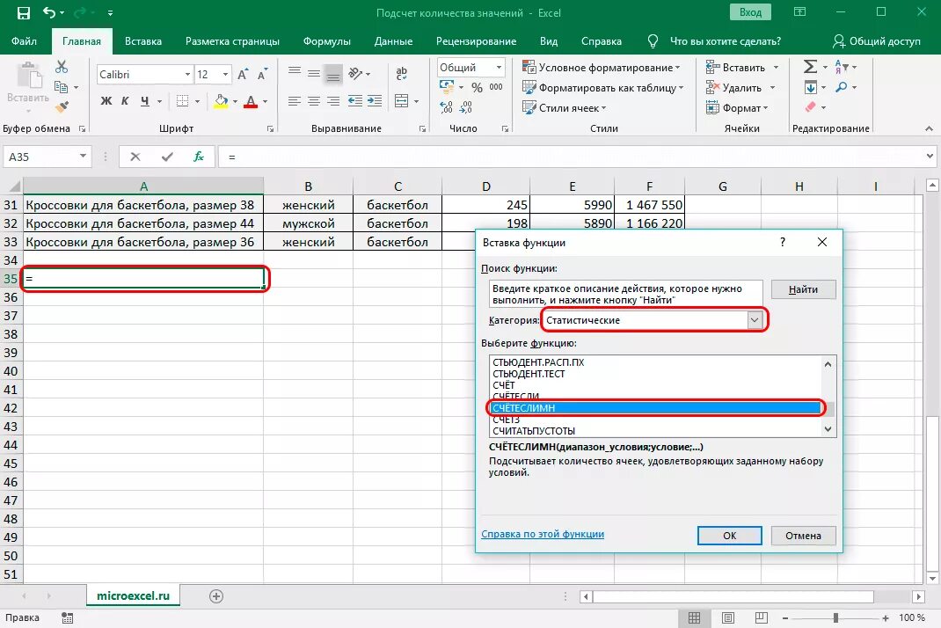The height and width of the screenshot is (628, 941).
Task: Increase font size with the larger A
Action: (243, 75)
